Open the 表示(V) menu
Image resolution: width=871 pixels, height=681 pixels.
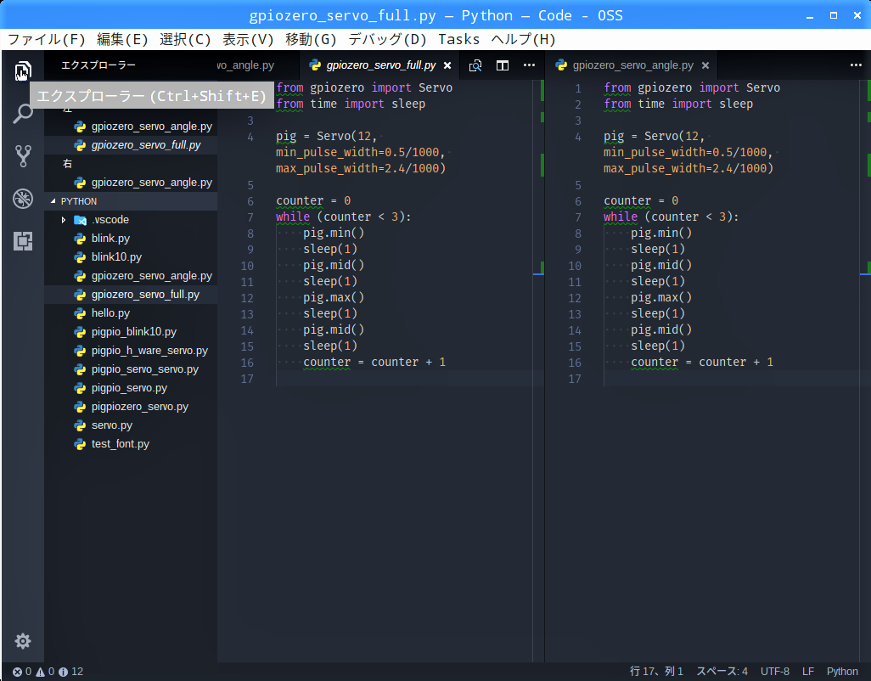point(248,39)
